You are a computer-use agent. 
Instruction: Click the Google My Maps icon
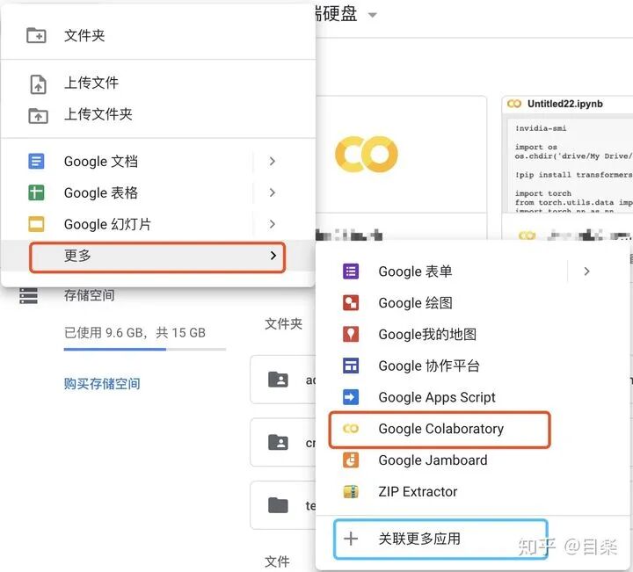(x=351, y=335)
